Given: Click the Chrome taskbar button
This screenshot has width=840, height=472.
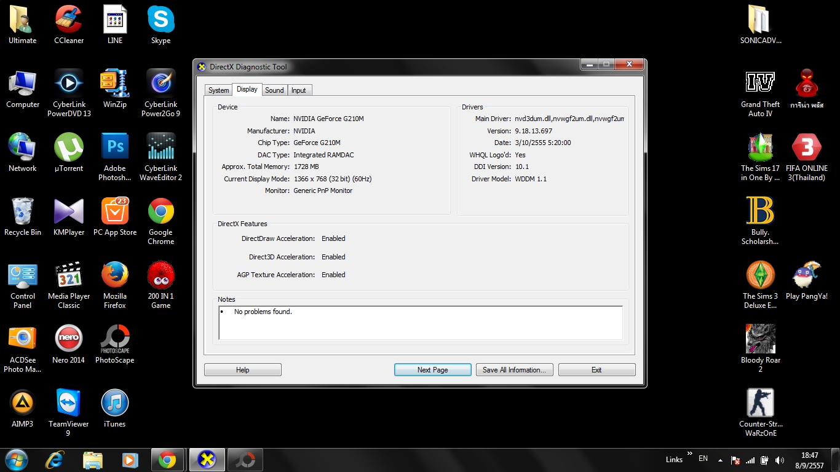Looking at the screenshot, I should point(167,460).
